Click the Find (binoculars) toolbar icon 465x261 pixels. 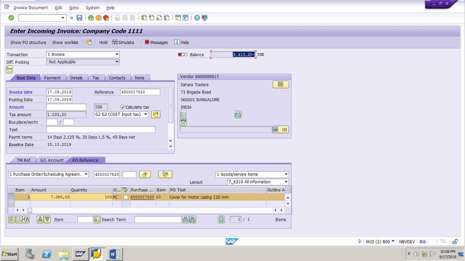tap(125, 18)
